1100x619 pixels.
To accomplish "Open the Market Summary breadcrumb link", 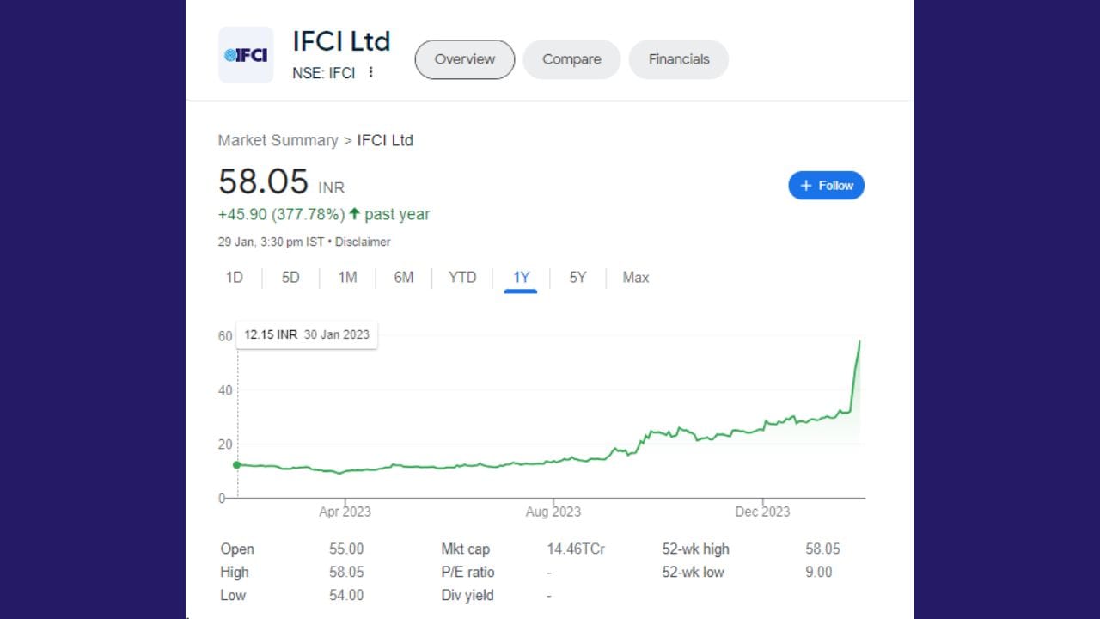I will point(278,140).
